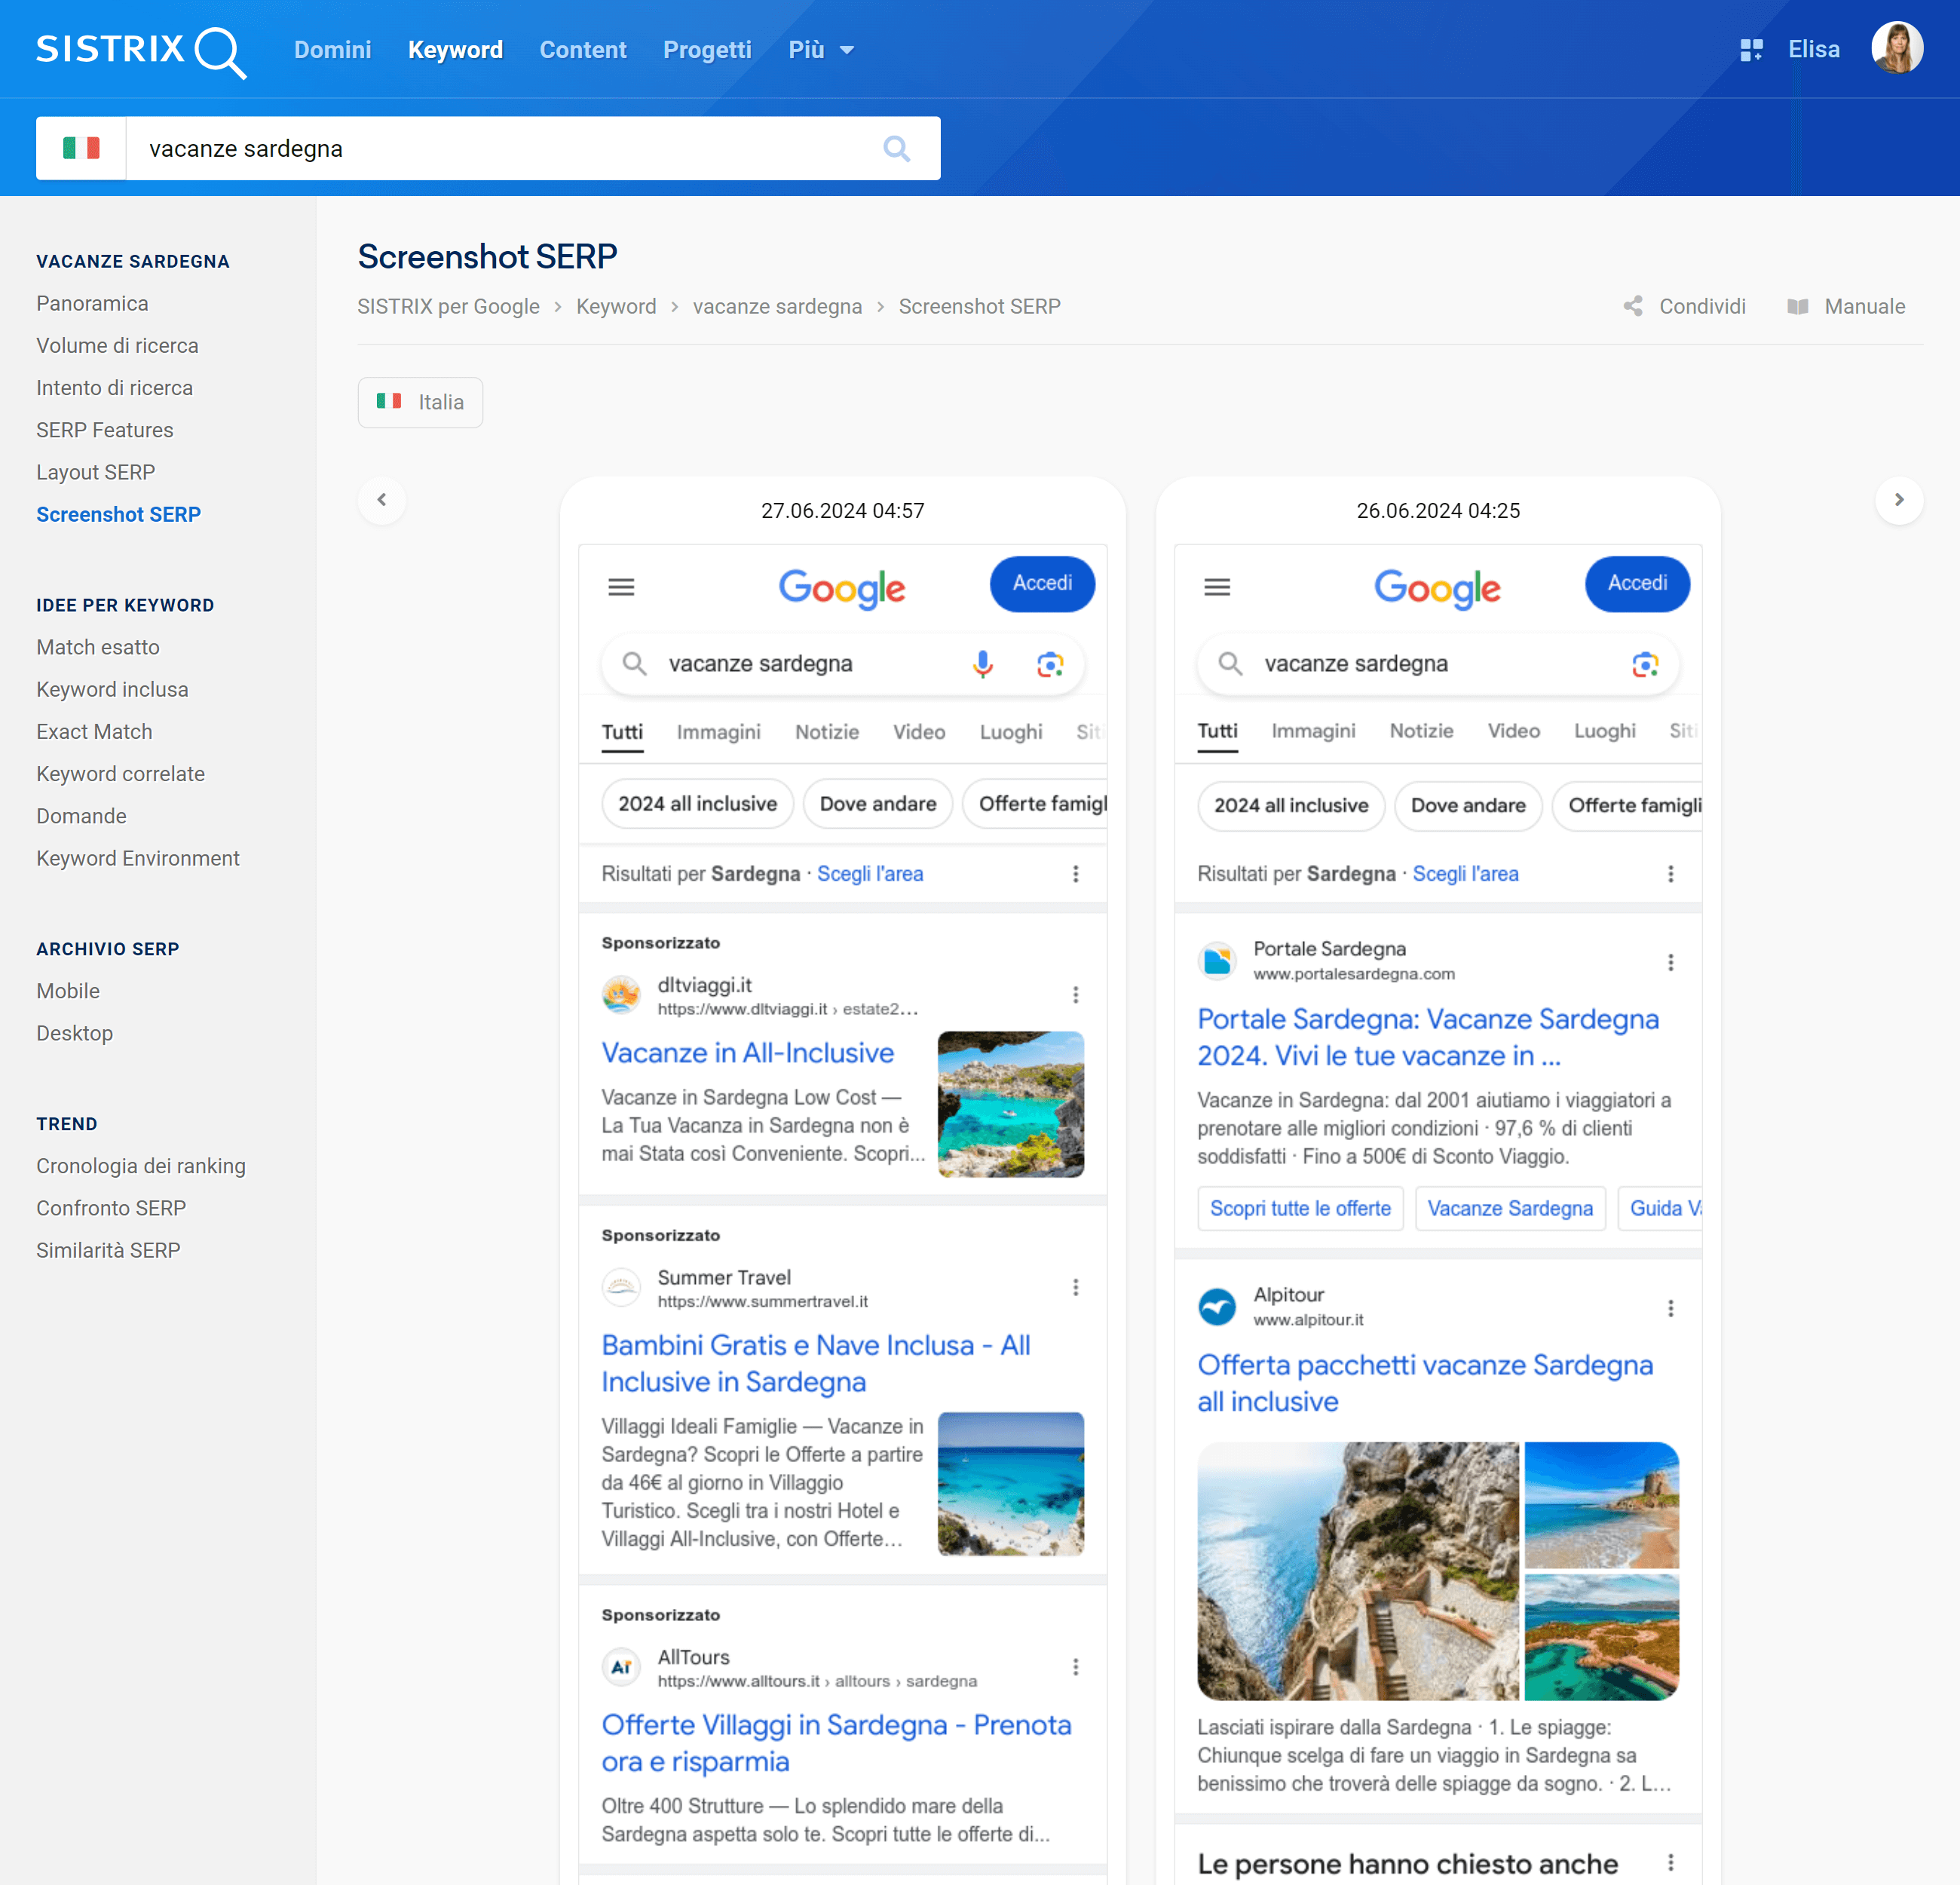Viewport: 1960px width, 1885px height.
Task: Open SERP Features in the sidebar
Action: [x=105, y=430]
